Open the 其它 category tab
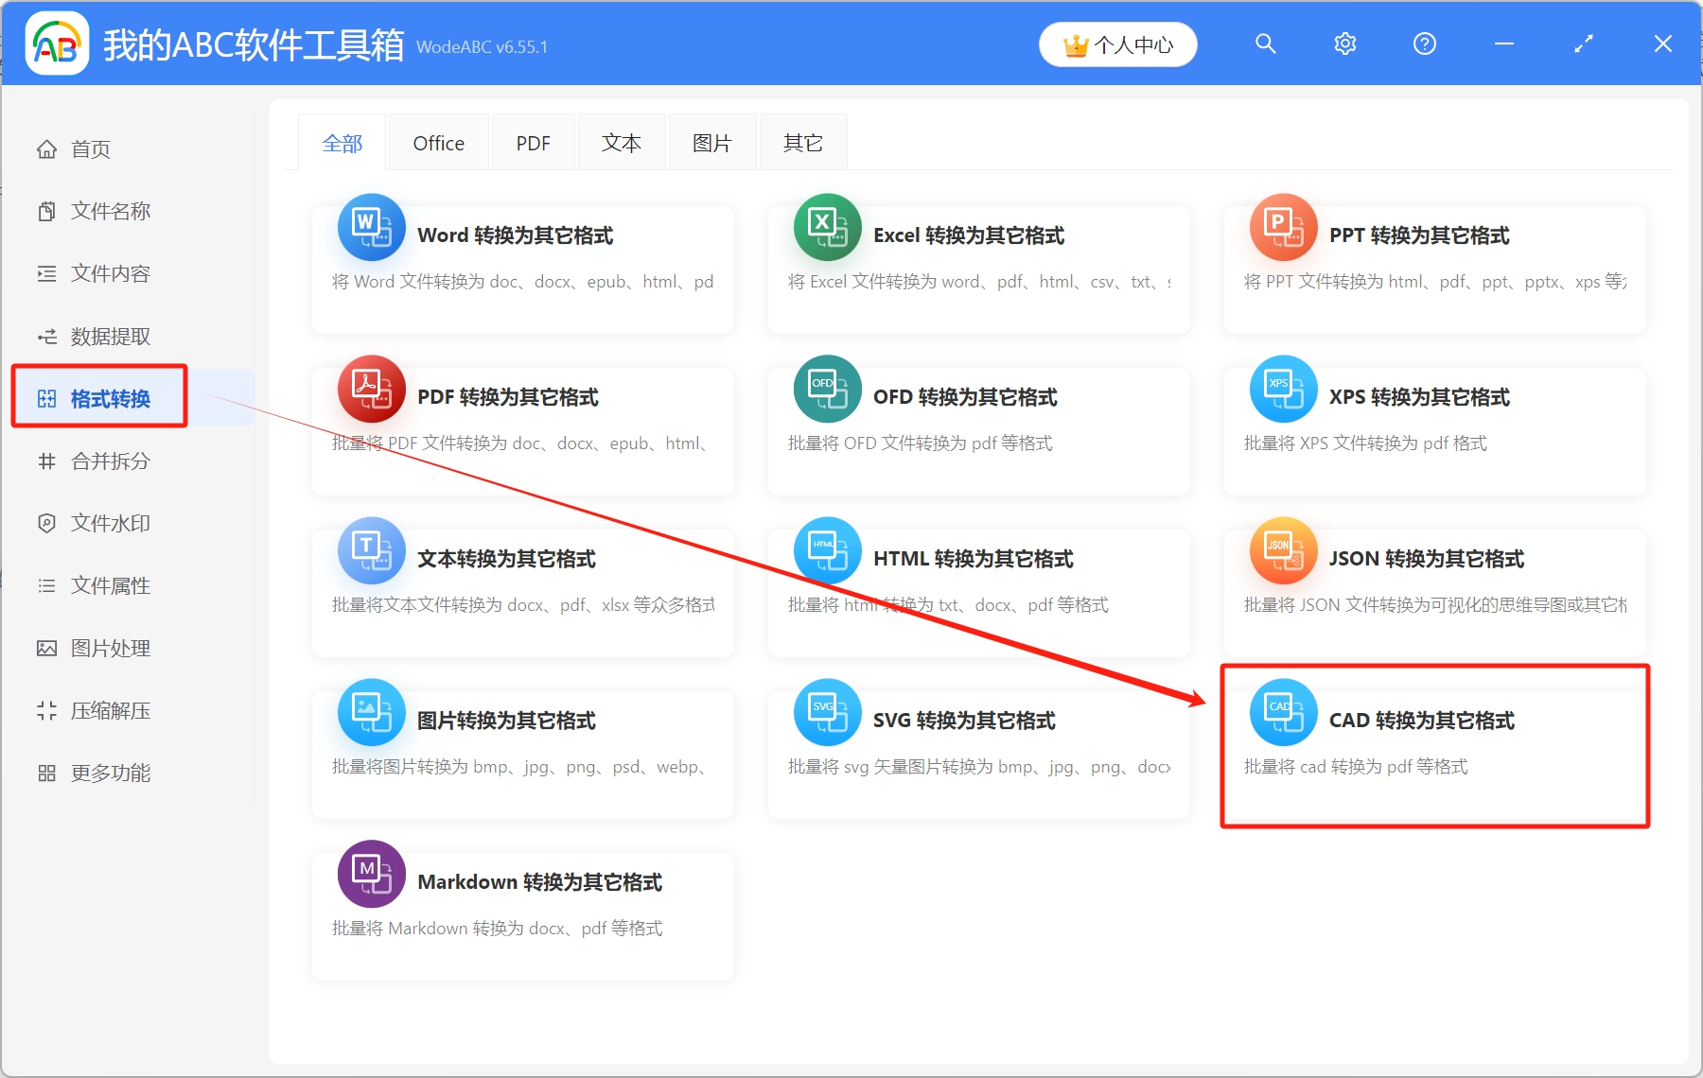Image resolution: width=1703 pixels, height=1078 pixels. pos(801,142)
